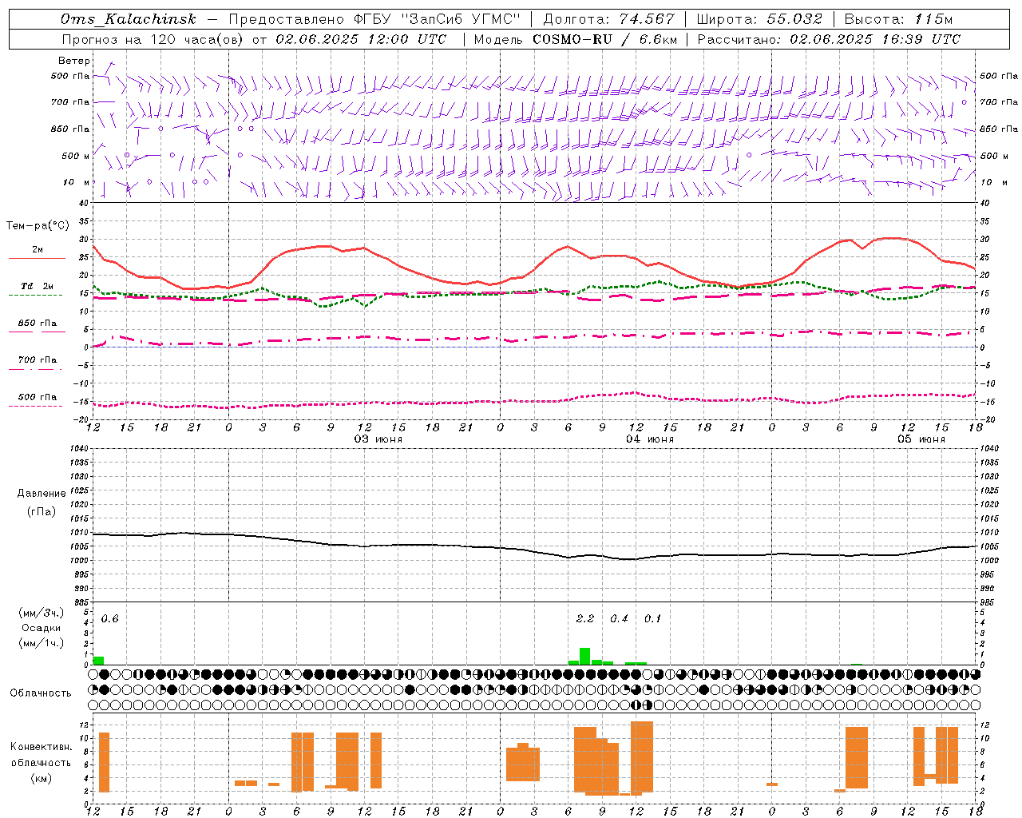Click the 500 гПа label in temperature legend
Screen dimensions: 1022x818
38,397
